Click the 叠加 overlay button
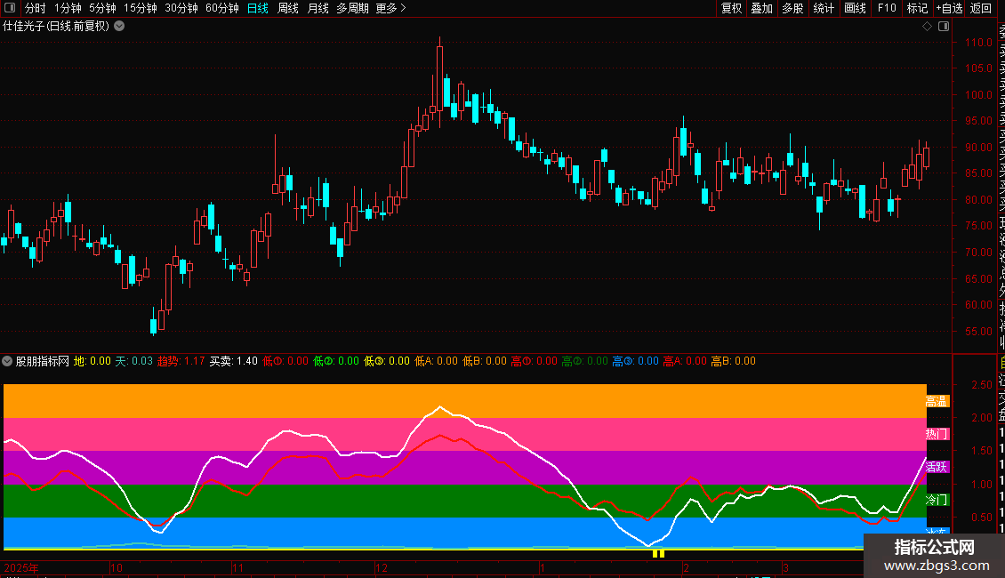 762,8
